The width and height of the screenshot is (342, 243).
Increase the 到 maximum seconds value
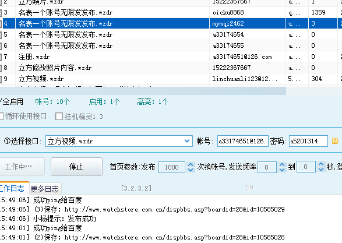(x=321, y=164)
